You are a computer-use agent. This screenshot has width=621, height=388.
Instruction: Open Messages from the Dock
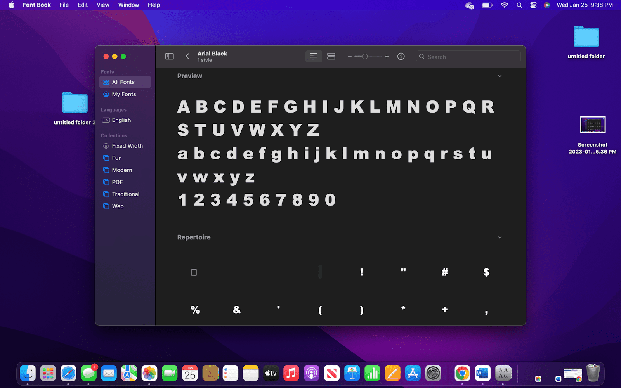click(x=89, y=373)
